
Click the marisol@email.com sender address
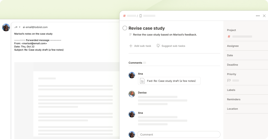click(34, 43)
